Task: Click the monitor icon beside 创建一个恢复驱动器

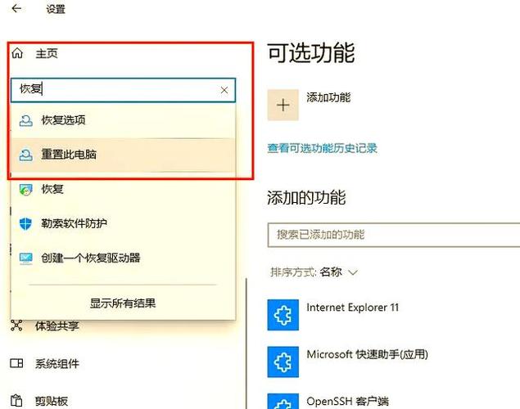Action: coord(26,258)
